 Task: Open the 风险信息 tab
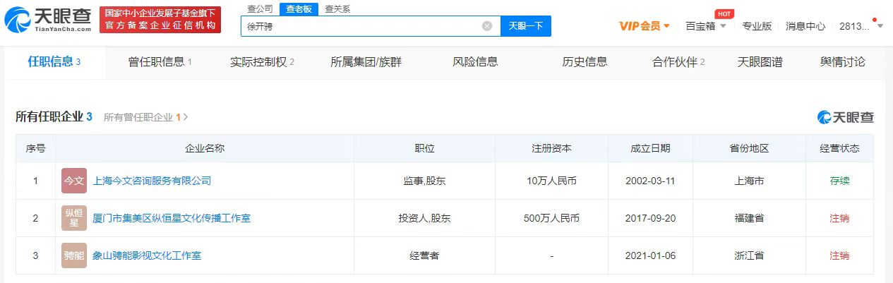474,62
